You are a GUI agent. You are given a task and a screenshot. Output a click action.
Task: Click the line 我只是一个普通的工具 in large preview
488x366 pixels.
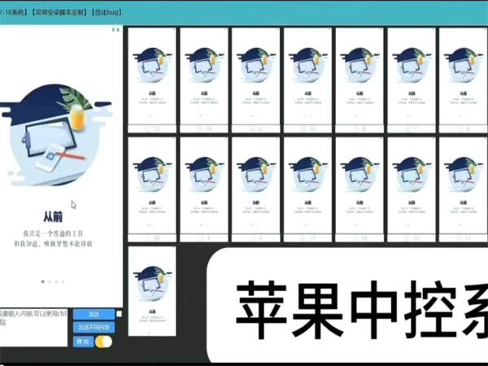(53, 233)
